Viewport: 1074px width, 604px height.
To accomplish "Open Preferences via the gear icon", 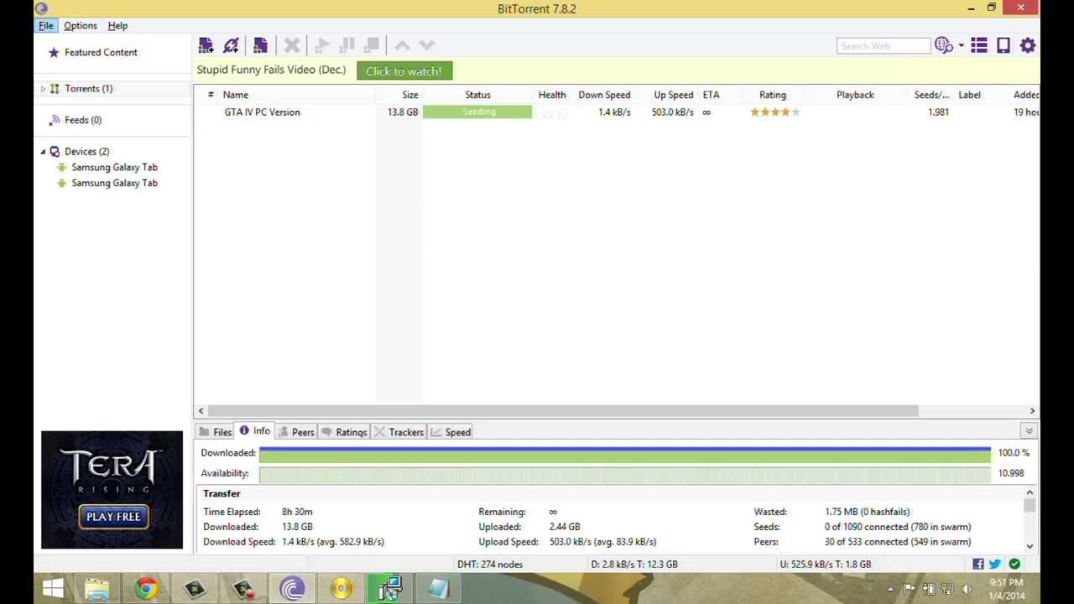I will [x=1028, y=45].
